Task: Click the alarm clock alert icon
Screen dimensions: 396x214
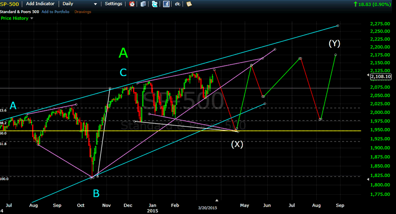Action: click(132, 4)
